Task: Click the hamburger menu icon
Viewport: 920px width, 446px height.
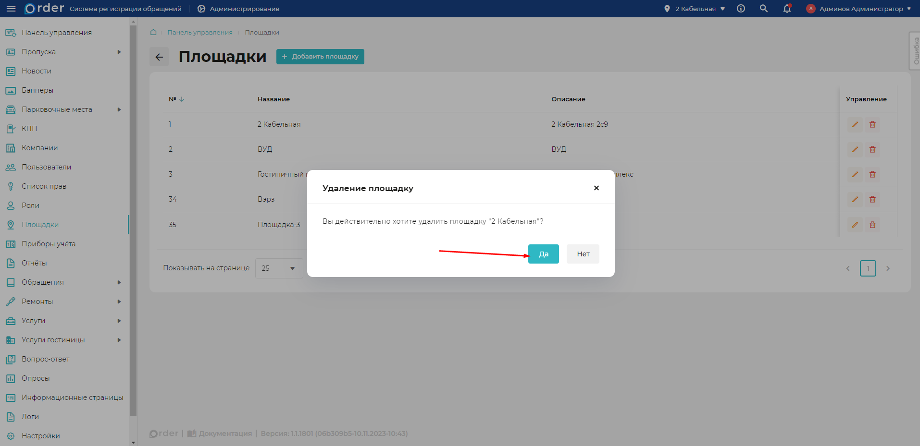Action: (11, 9)
